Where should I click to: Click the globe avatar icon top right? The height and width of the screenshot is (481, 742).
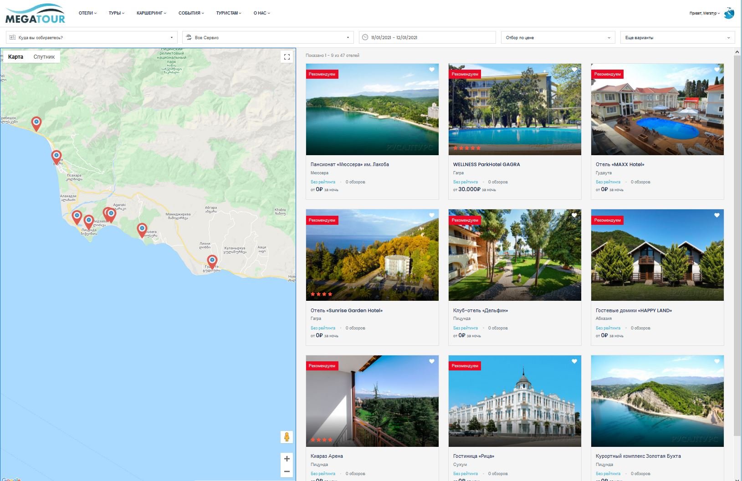[729, 13]
